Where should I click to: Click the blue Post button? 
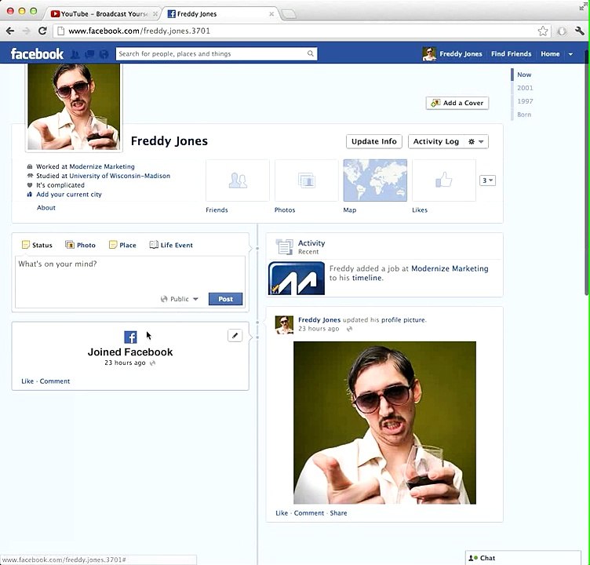(225, 299)
